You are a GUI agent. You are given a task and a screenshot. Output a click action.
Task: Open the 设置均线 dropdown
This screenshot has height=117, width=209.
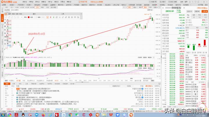tap(150, 10)
